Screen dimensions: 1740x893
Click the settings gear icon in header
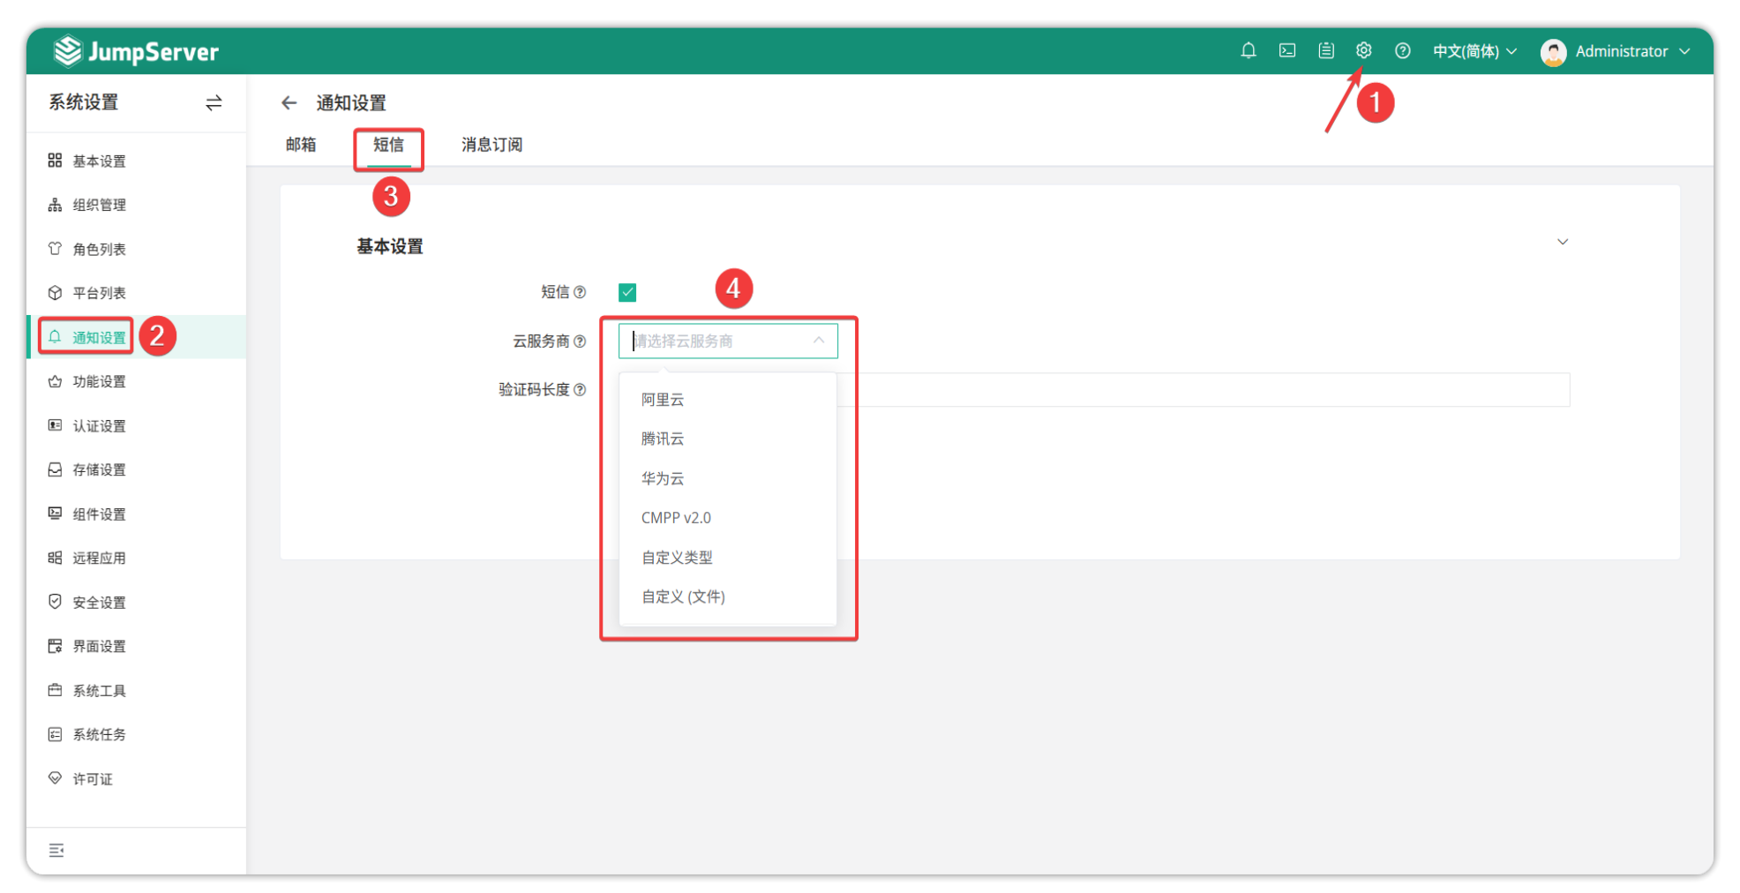point(1363,51)
